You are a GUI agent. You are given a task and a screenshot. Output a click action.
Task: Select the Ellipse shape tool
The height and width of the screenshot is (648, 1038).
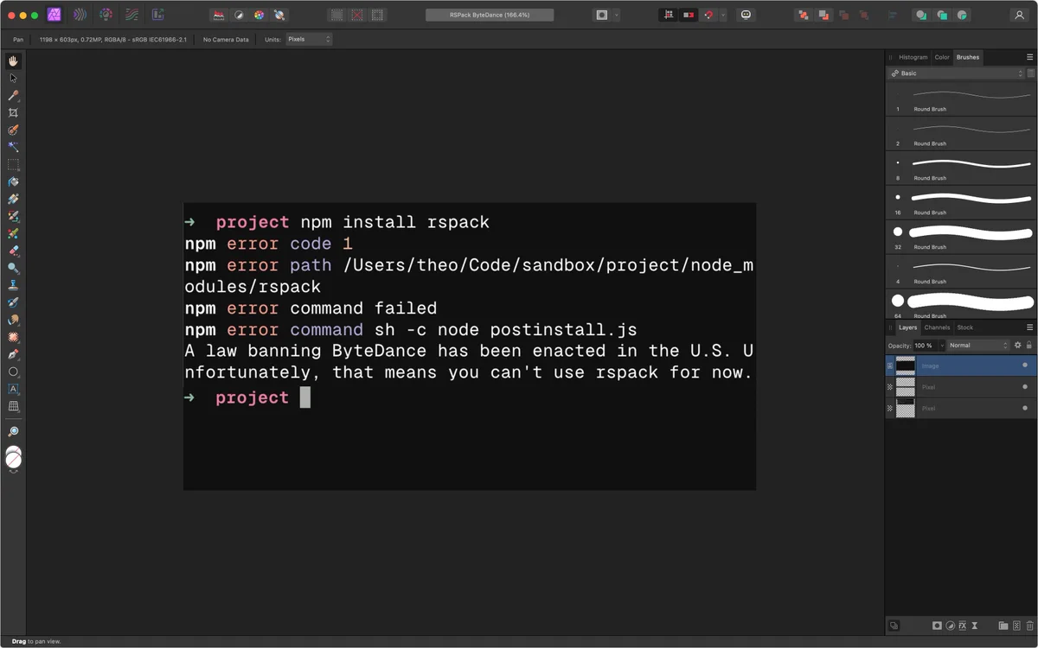tap(13, 372)
